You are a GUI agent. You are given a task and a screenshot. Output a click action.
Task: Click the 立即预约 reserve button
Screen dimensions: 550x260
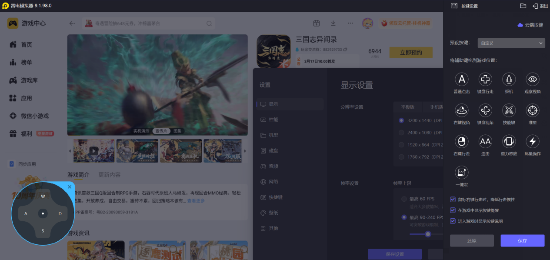(411, 53)
